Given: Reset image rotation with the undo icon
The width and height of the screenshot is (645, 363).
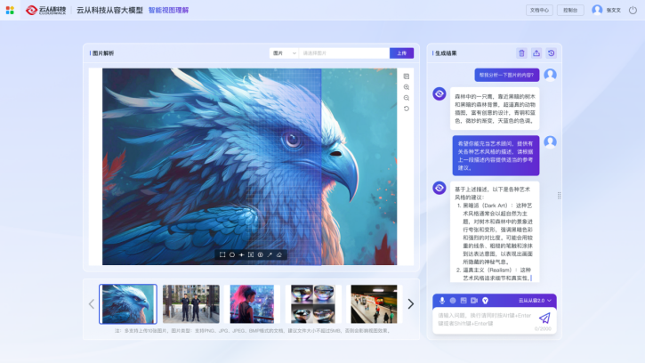Looking at the screenshot, I should 407,109.
